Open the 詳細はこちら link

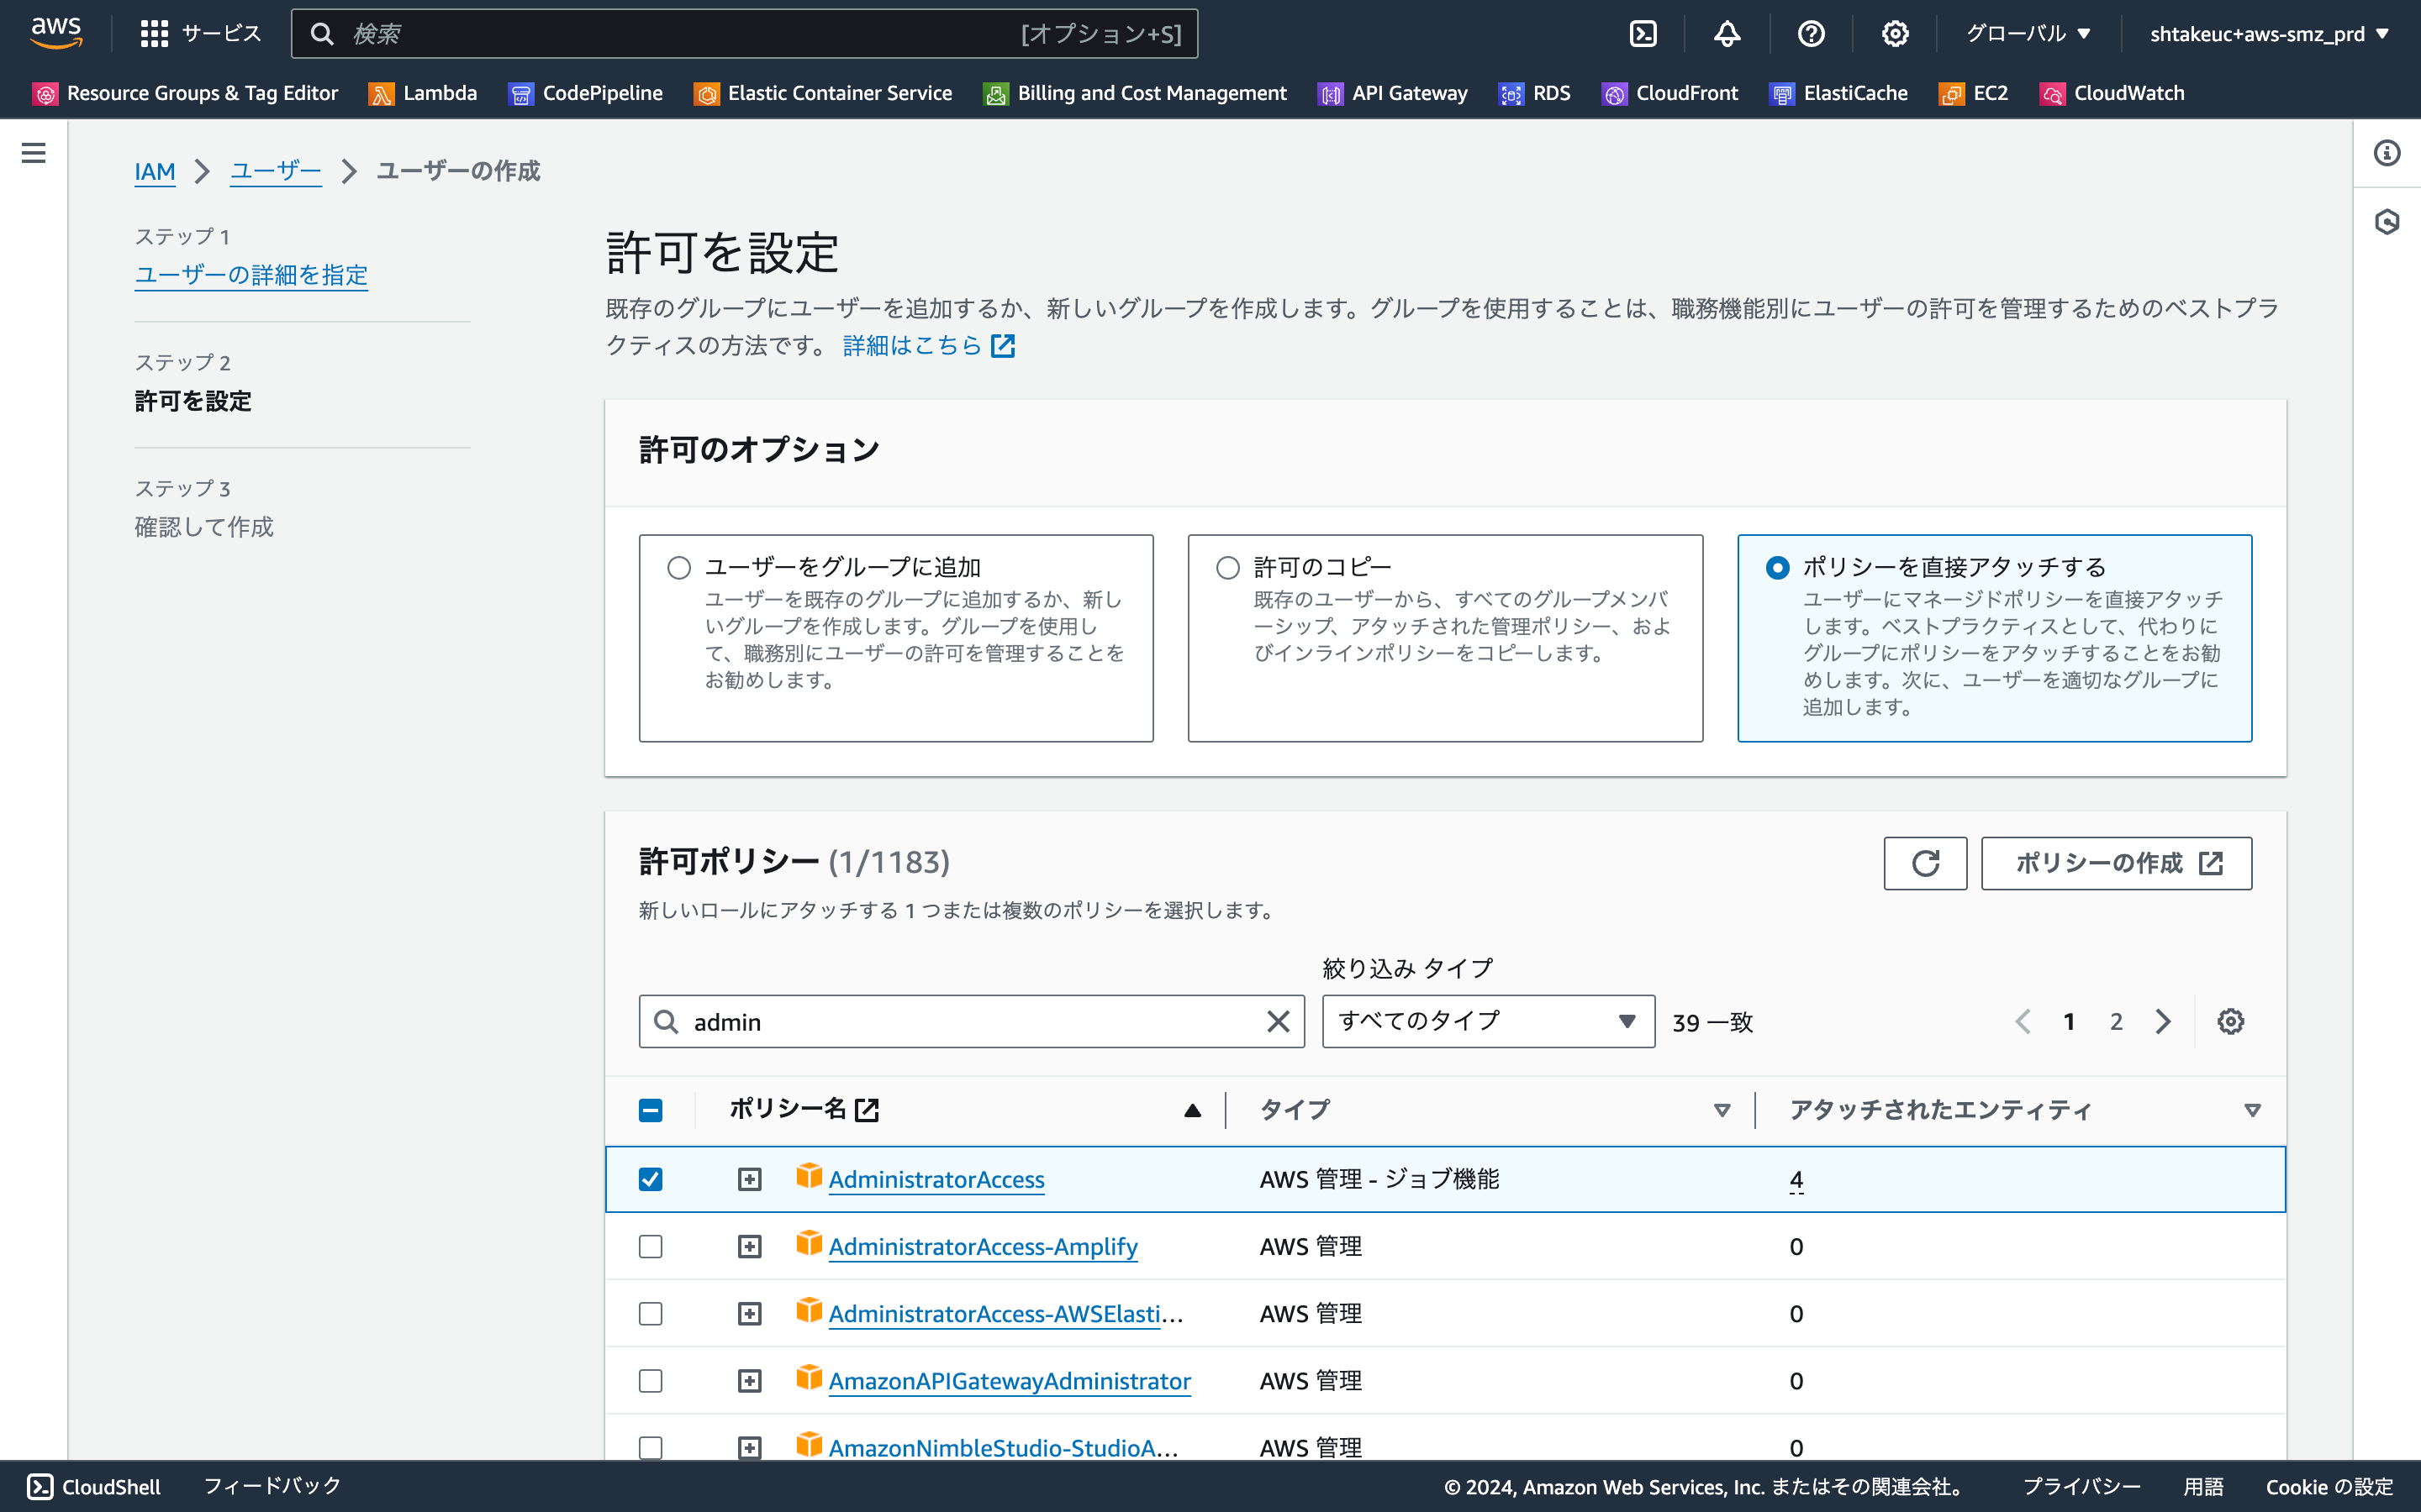928,346
